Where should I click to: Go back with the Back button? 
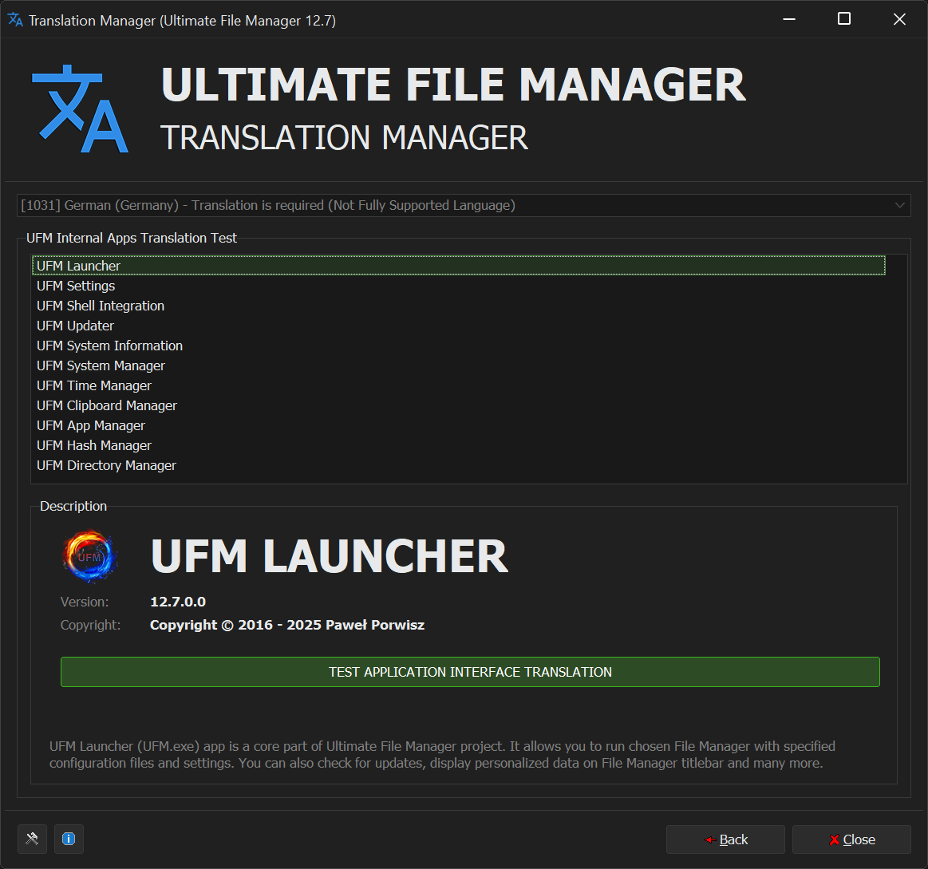pyautogui.click(x=725, y=839)
